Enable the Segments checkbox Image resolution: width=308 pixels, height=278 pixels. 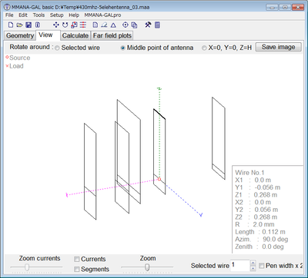tap(77, 269)
